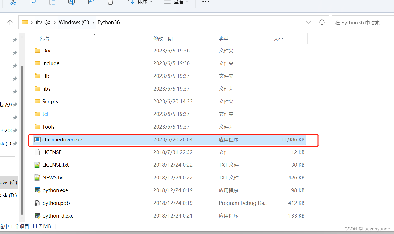This screenshot has height=234, width=394.
Task: Click the 2023/6/20 14:33 date of Scripts
Action: [x=173, y=101]
